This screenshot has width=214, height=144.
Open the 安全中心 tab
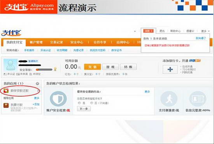pyautogui.click(x=77, y=42)
